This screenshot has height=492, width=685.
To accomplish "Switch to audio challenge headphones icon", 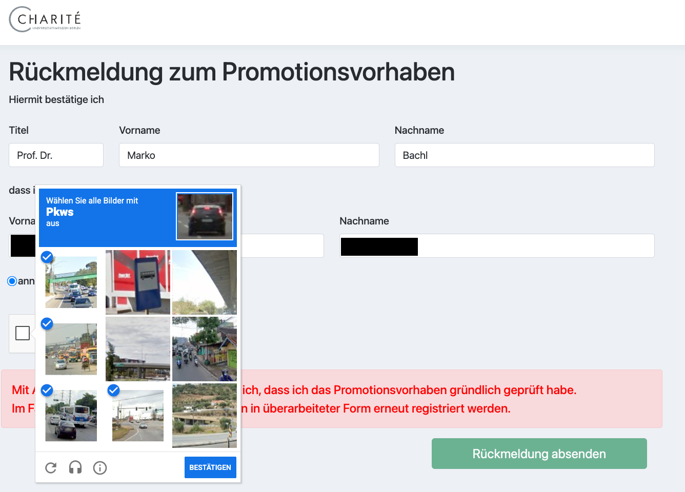I will [x=75, y=467].
